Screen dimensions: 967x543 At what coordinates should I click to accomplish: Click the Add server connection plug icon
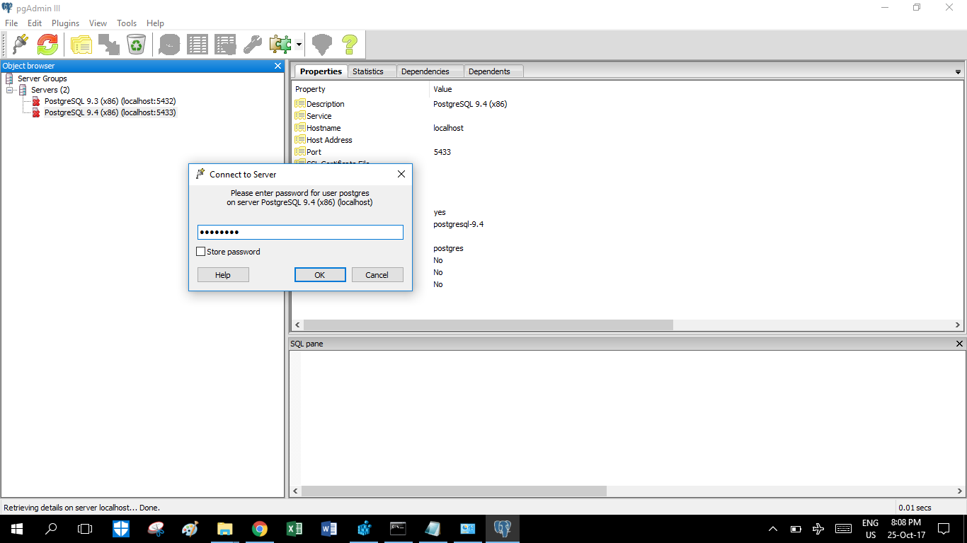(x=20, y=45)
